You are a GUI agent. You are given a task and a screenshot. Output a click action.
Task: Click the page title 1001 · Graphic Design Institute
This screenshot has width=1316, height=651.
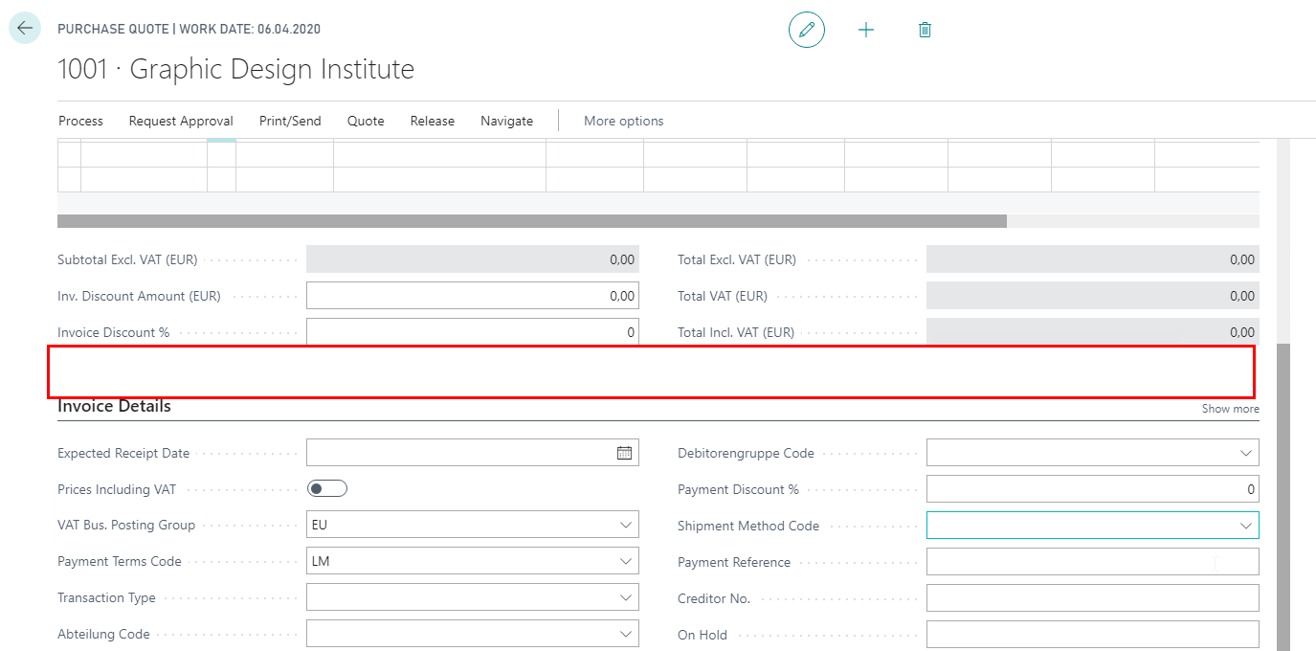[236, 69]
